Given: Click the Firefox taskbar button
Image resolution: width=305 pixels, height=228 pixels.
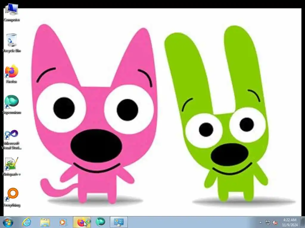Looking at the screenshot, I should 82,222.
